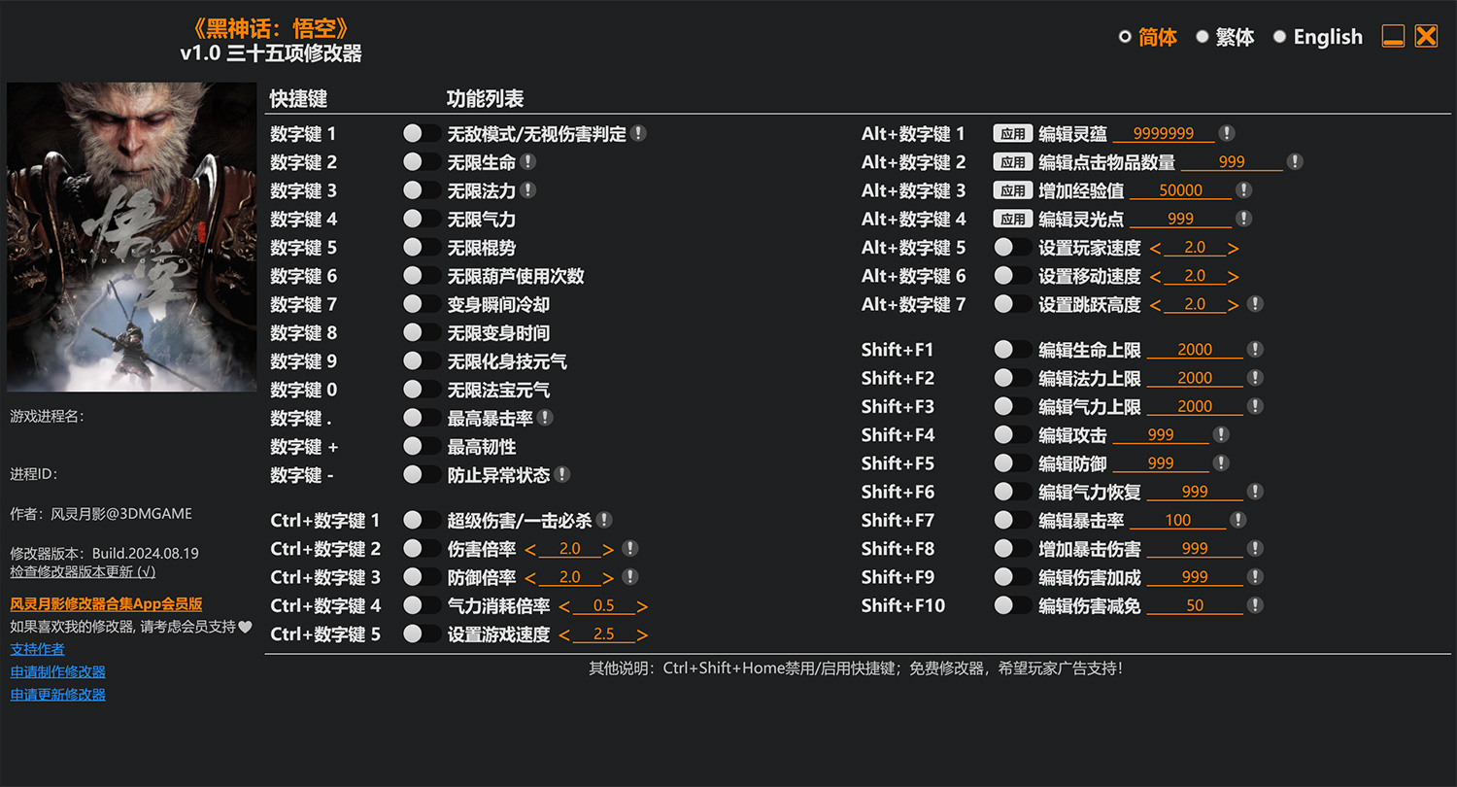Minimize the trainer window with orange icon
The image size is (1457, 787).
tap(1393, 36)
